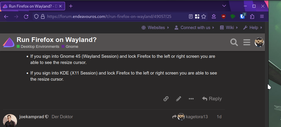Viewport: 281px width, 127px height.
Task: Open the Wiki menu item
Action: pos(229,28)
